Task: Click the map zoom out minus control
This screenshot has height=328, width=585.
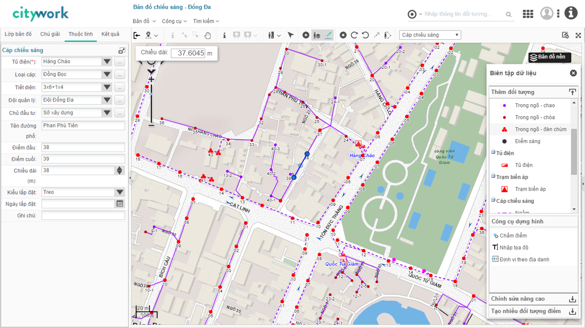Action: click(x=151, y=125)
